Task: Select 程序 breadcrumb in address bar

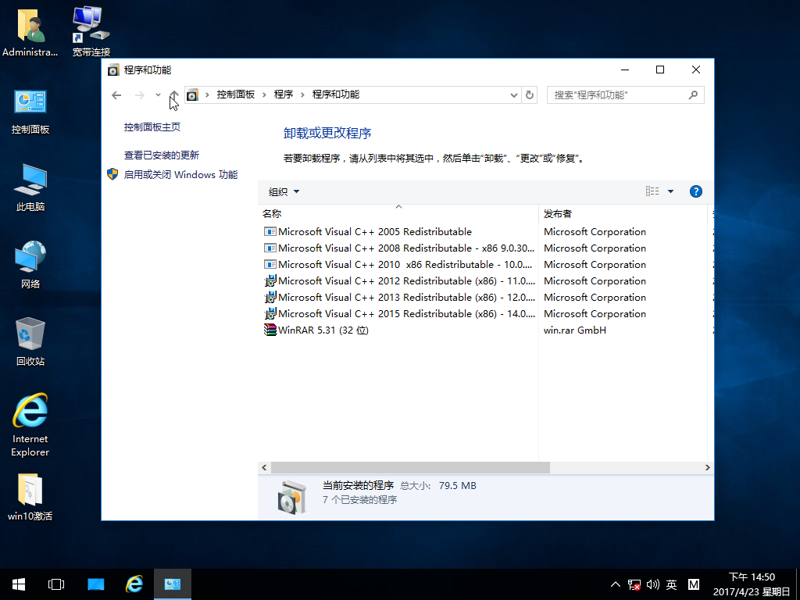Action: 283,95
